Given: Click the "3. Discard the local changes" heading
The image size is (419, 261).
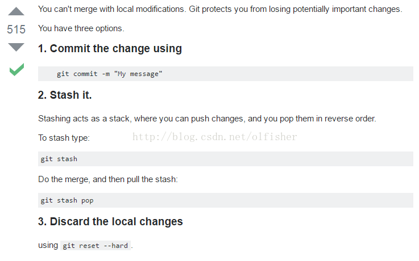Looking at the screenshot, I should click(110, 221).
